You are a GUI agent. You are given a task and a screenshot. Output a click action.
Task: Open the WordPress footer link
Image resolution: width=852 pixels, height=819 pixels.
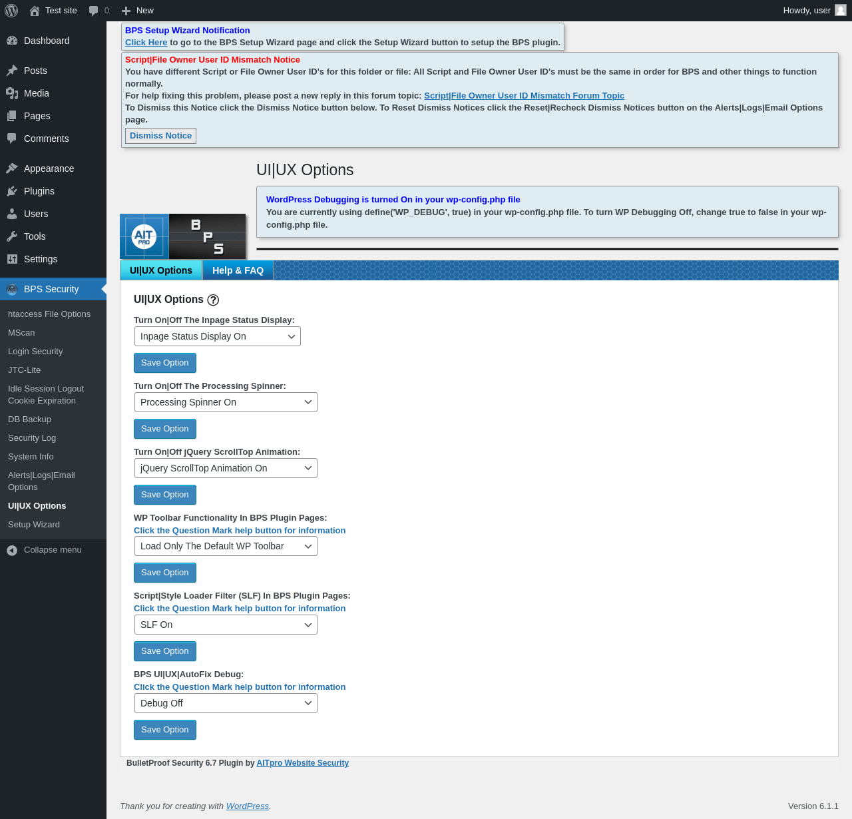(x=248, y=806)
